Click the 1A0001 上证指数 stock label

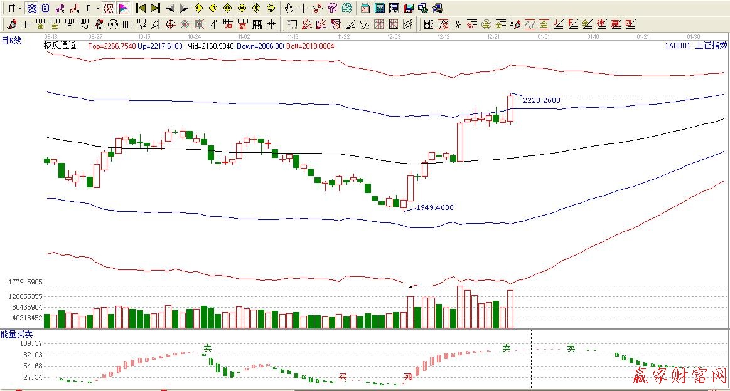[696, 46]
